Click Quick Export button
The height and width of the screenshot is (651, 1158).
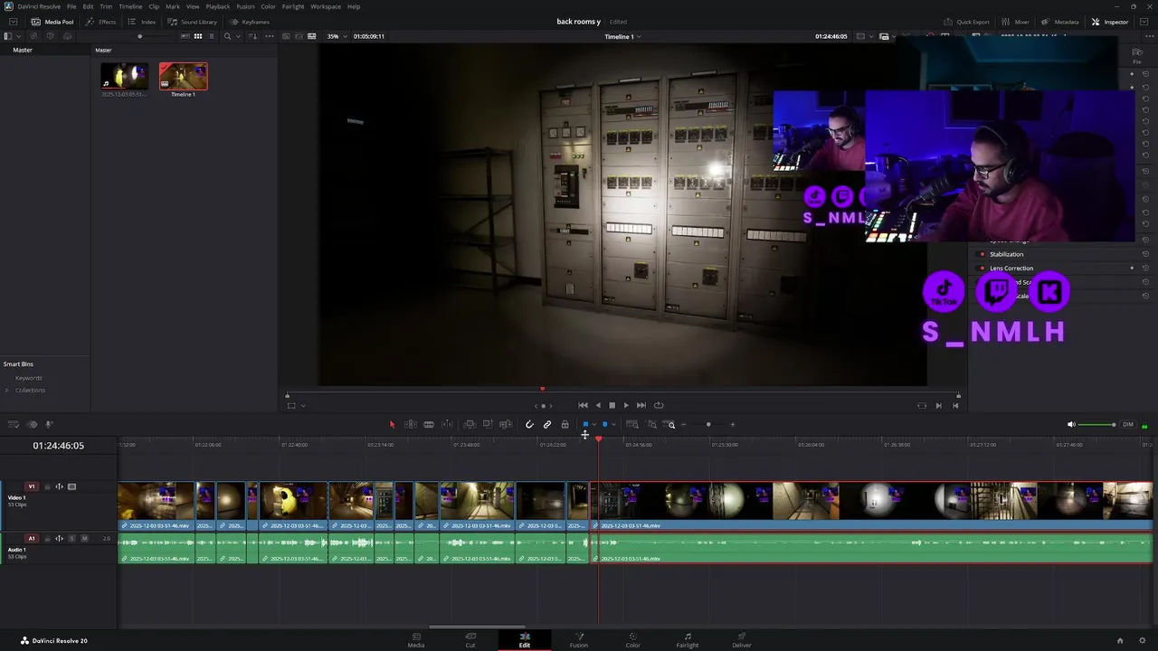pyautogui.click(x=966, y=22)
